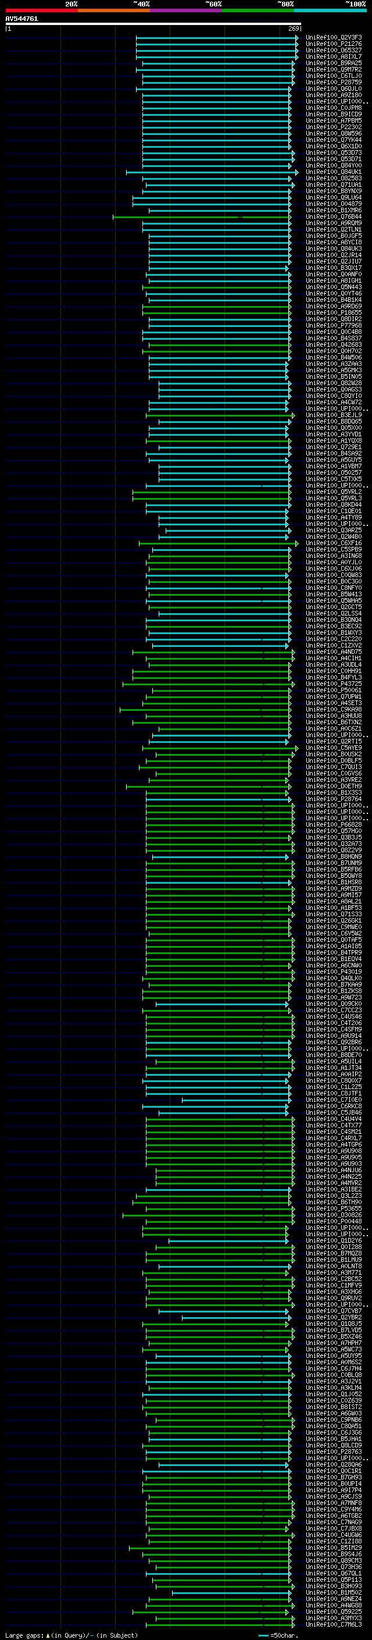Select the label UniRef100_Q28QA6
The width and height of the screenshot is (372, 1640).
334,1464
